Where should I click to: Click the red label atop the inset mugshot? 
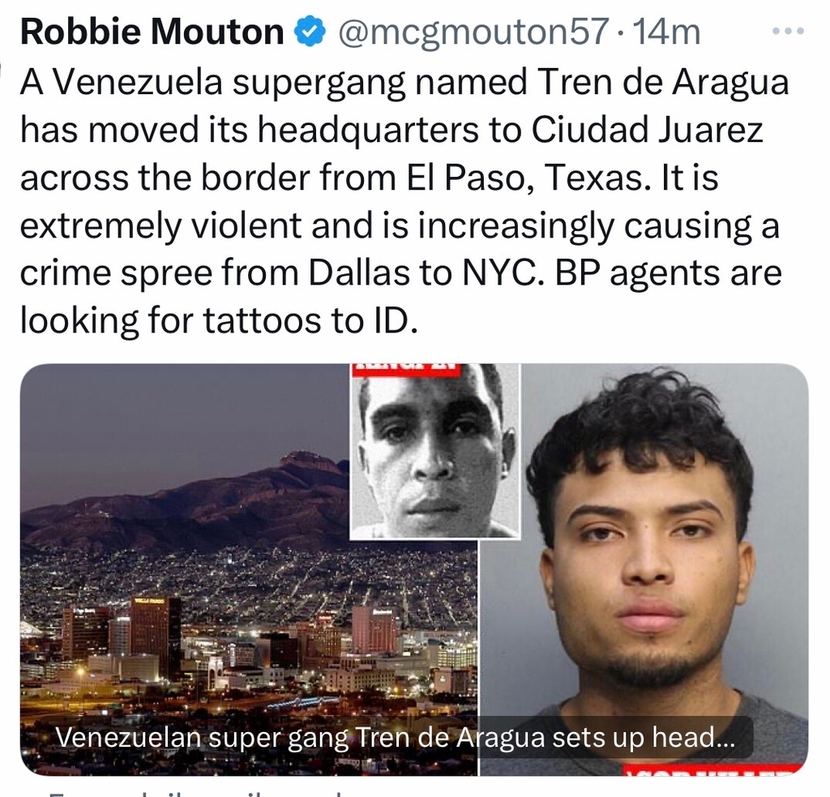pos(405,370)
